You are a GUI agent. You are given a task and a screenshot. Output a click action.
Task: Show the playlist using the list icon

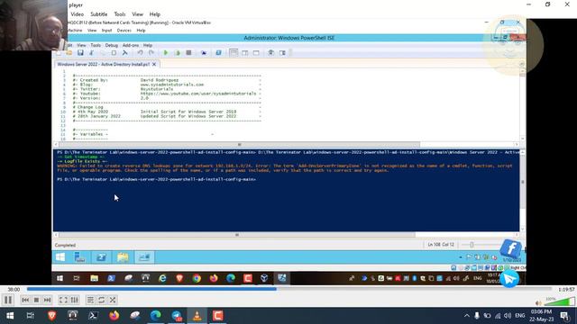90,300
